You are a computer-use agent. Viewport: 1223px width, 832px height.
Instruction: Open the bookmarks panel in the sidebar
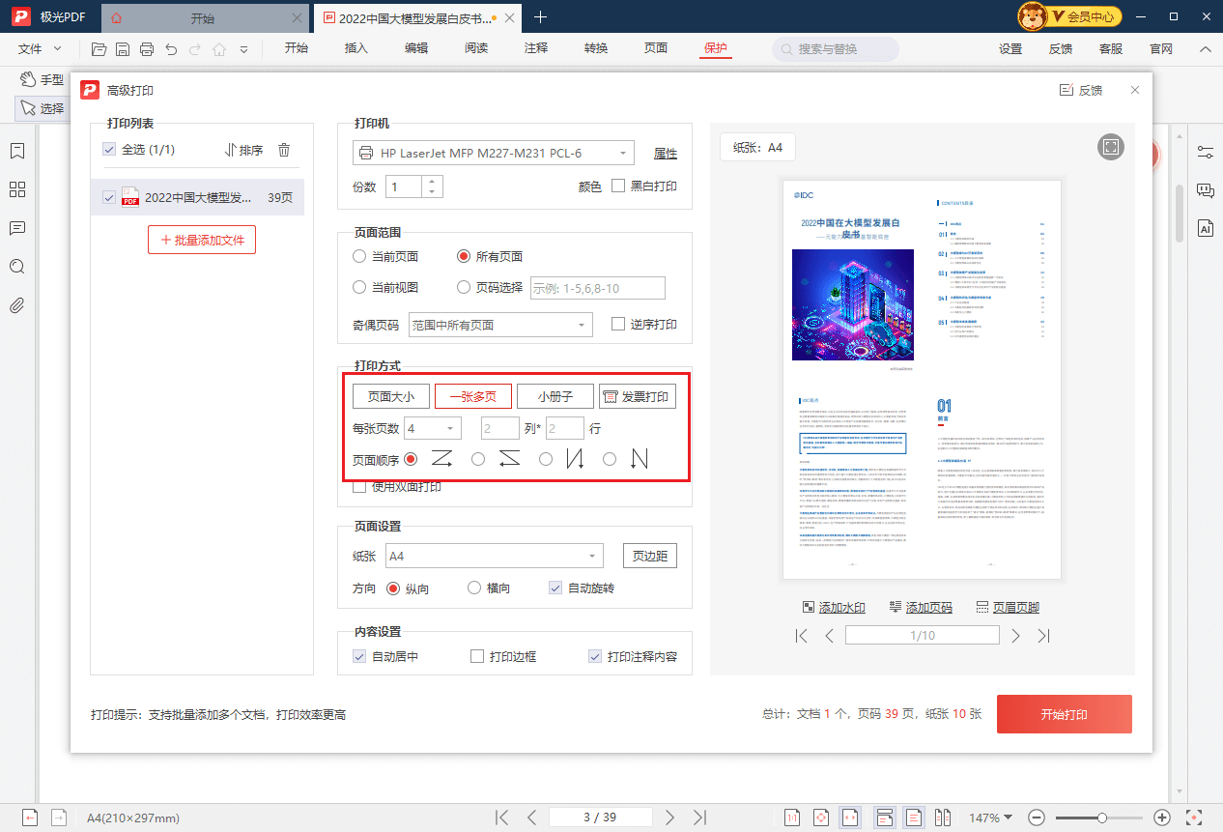pyautogui.click(x=17, y=151)
